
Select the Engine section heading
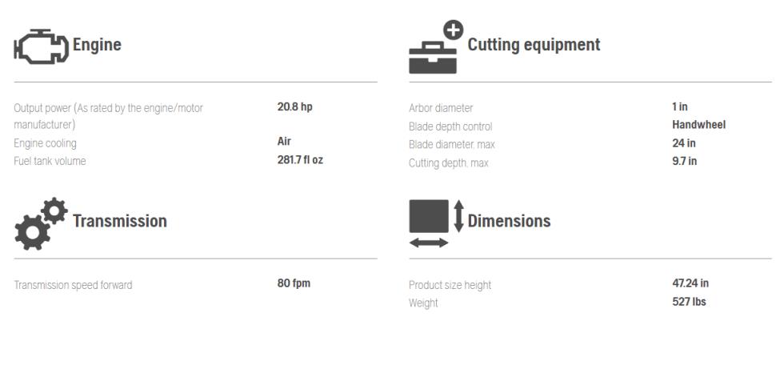pos(97,45)
